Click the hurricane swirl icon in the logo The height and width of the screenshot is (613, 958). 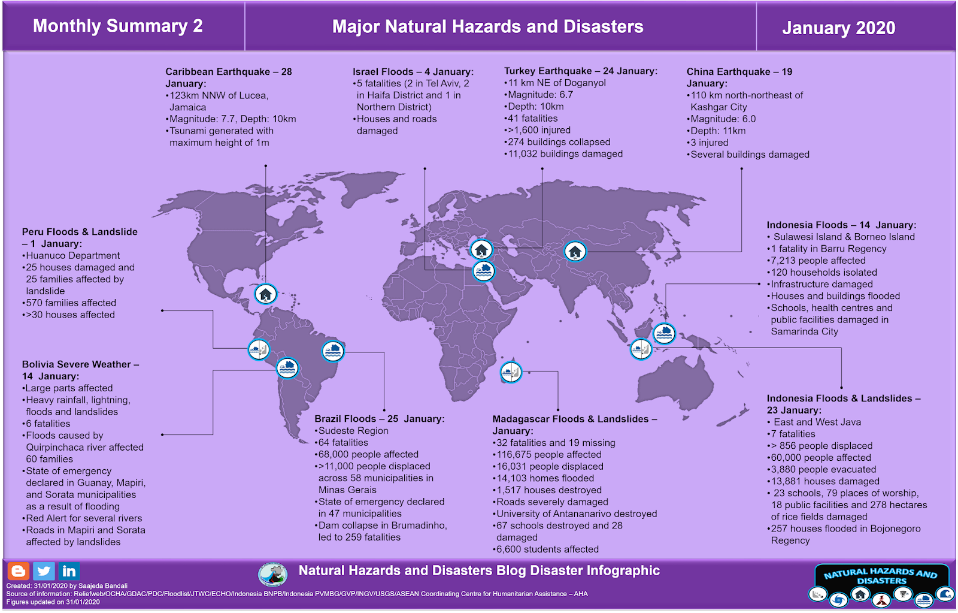coord(838,599)
